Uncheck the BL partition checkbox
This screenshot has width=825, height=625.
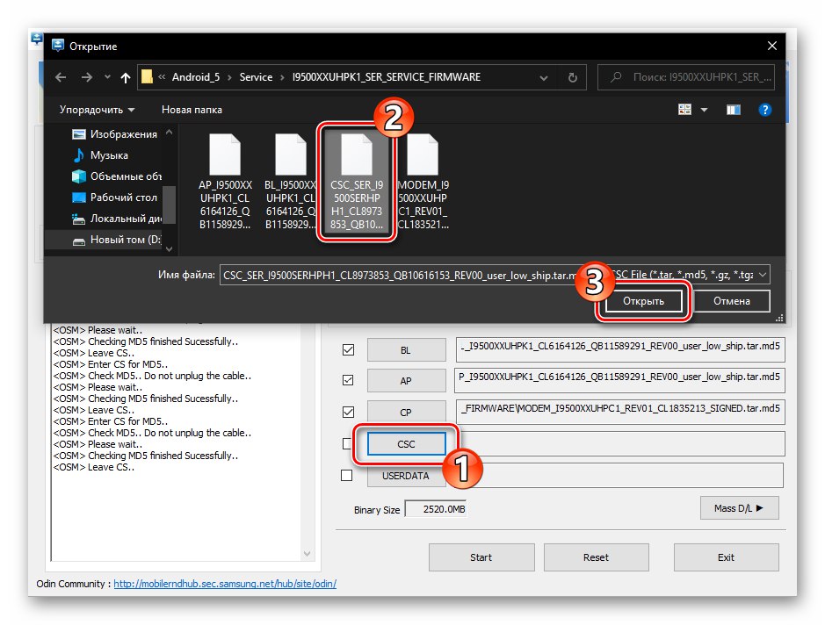[x=348, y=348]
